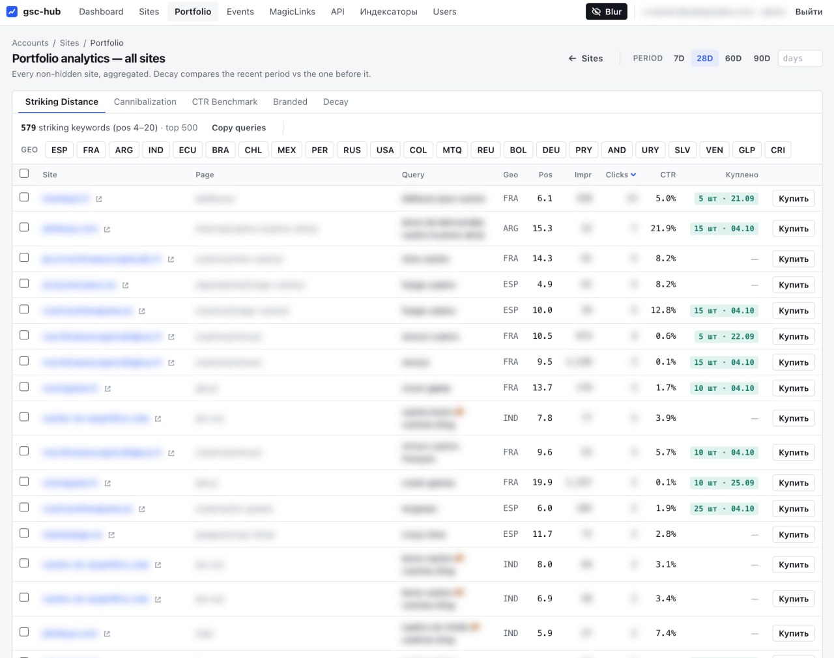Tick the checkbox for Pos 13.7 row
Viewport: 834px width, 658px height.
pyautogui.click(x=24, y=387)
